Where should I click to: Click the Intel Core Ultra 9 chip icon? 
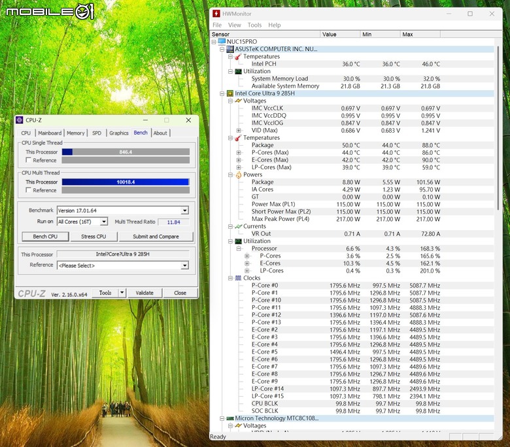[x=230, y=93]
